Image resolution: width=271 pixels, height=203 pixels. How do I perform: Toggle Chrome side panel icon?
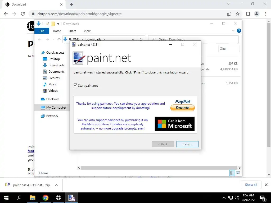tap(248, 14)
